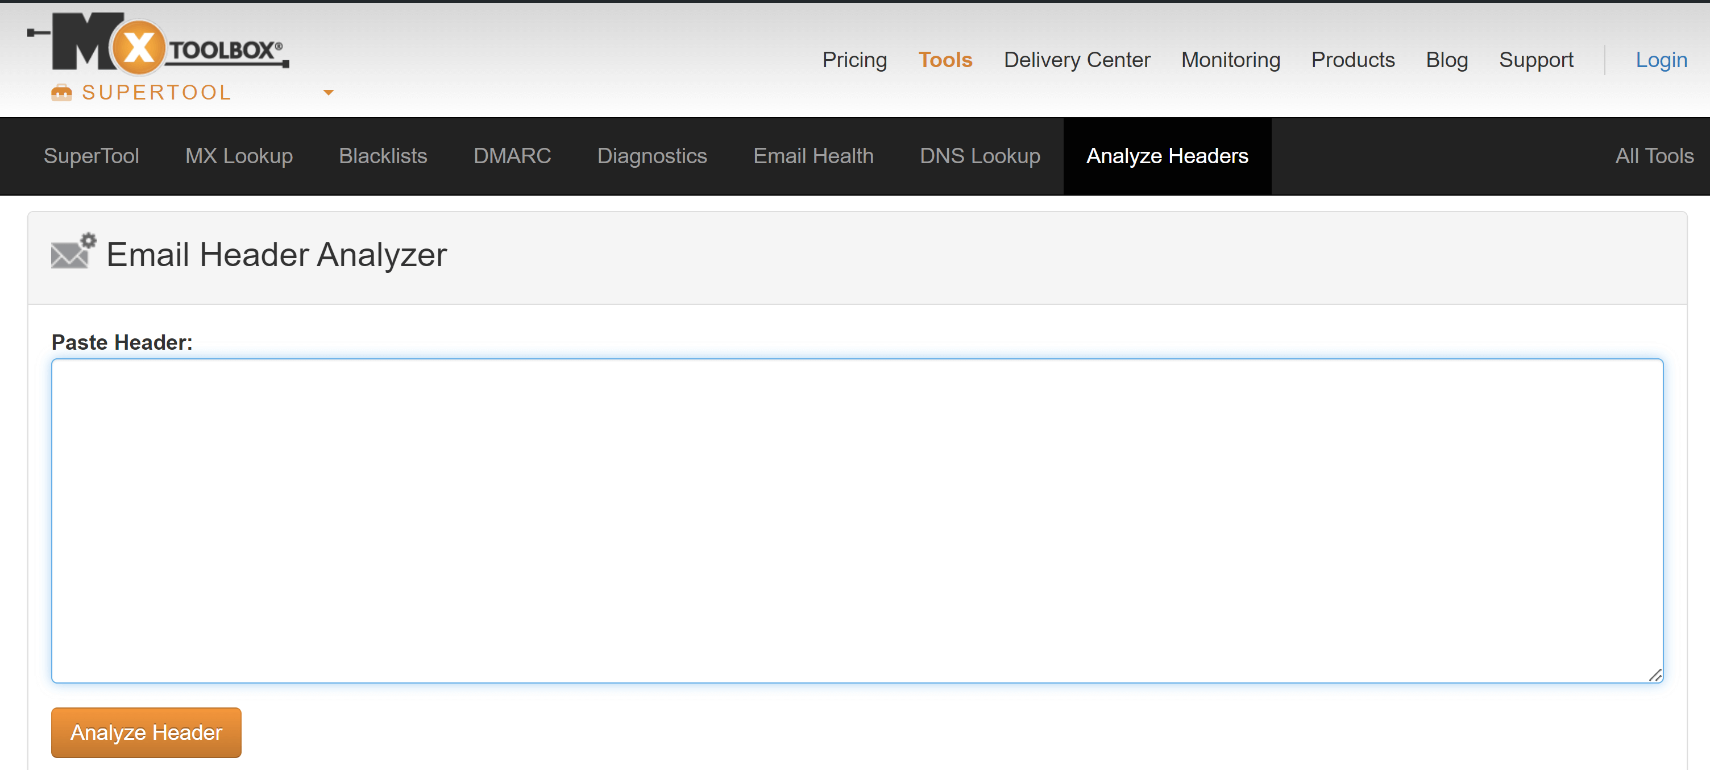1710x770 pixels.
Task: Click the envelope gear analyzer icon
Action: click(73, 251)
